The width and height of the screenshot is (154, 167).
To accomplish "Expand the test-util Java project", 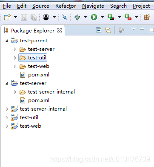I will [x=7, y=118].
